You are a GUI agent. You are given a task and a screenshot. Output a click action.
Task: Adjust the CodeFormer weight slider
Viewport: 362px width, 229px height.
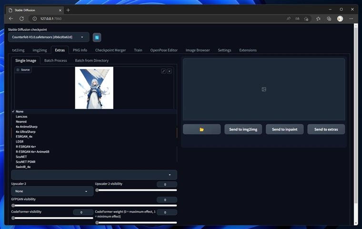pyautogui.click(x=136, y=222)
